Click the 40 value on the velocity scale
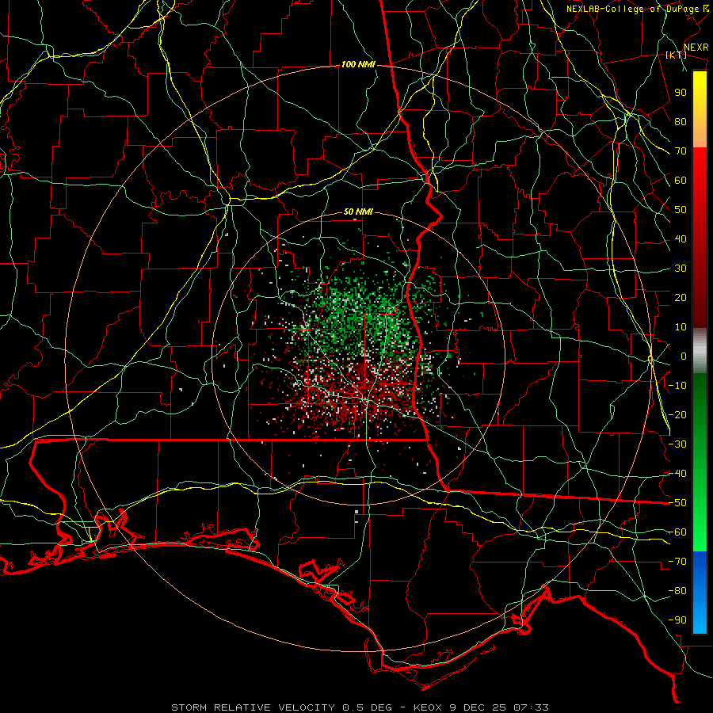 [681, 239]
